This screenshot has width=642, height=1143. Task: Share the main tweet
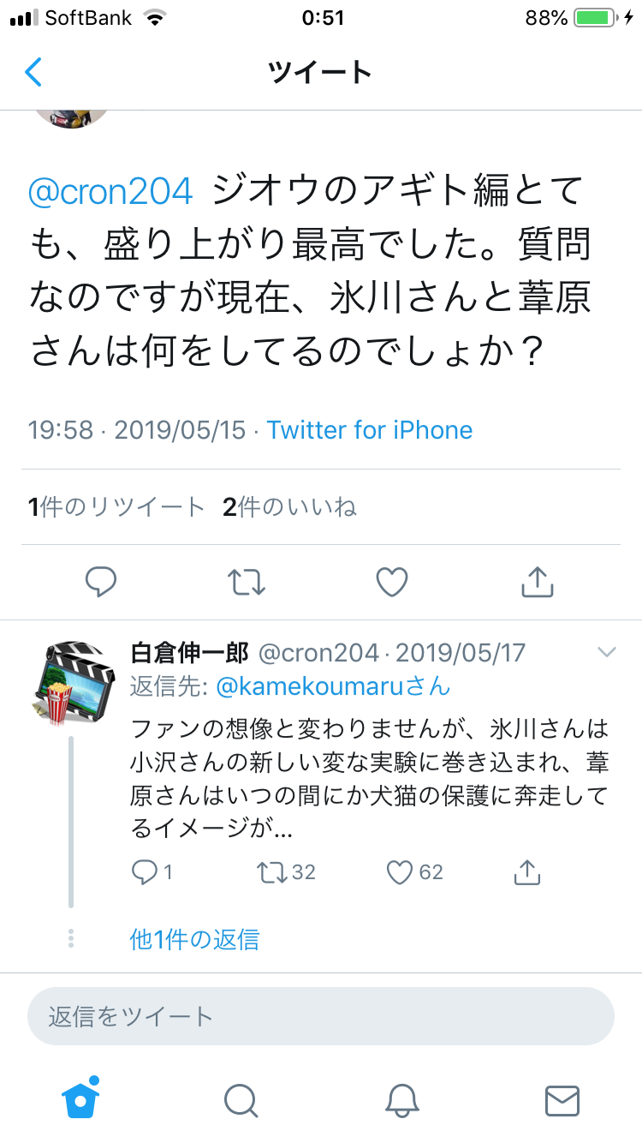(538, 583)
